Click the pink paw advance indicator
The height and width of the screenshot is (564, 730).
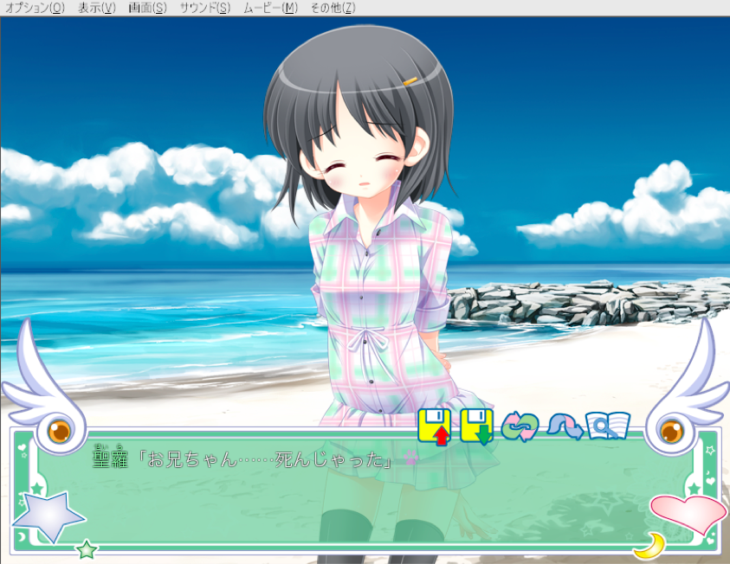pos(411,458)
